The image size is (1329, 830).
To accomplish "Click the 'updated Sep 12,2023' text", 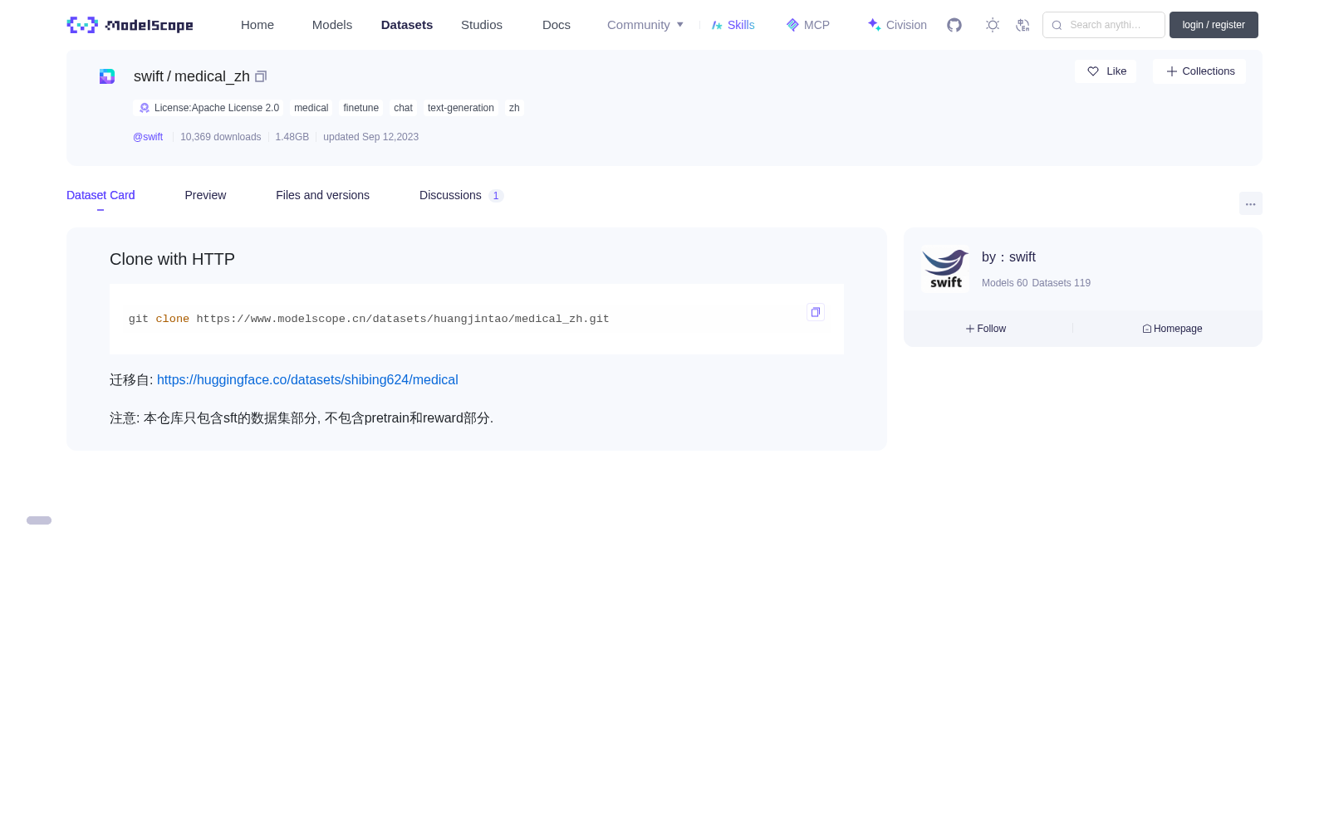I will click(370, 137).
